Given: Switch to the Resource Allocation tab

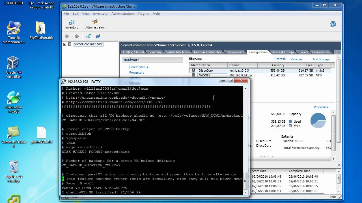Looking at the screenshot, I should point(208,52).
